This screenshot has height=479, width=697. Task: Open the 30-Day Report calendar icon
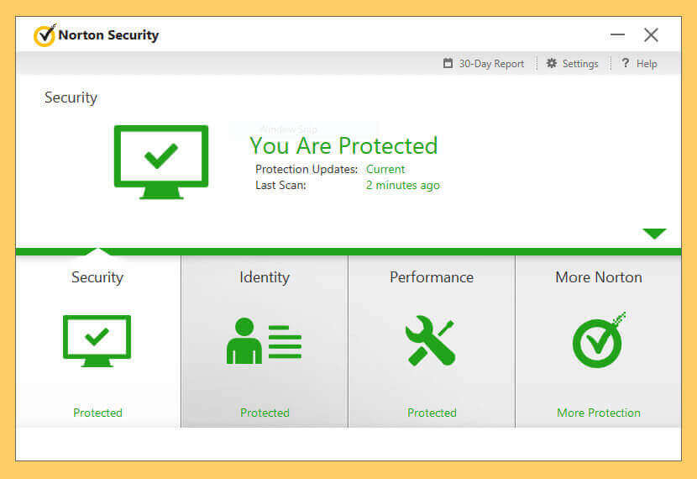pos(448,64)
